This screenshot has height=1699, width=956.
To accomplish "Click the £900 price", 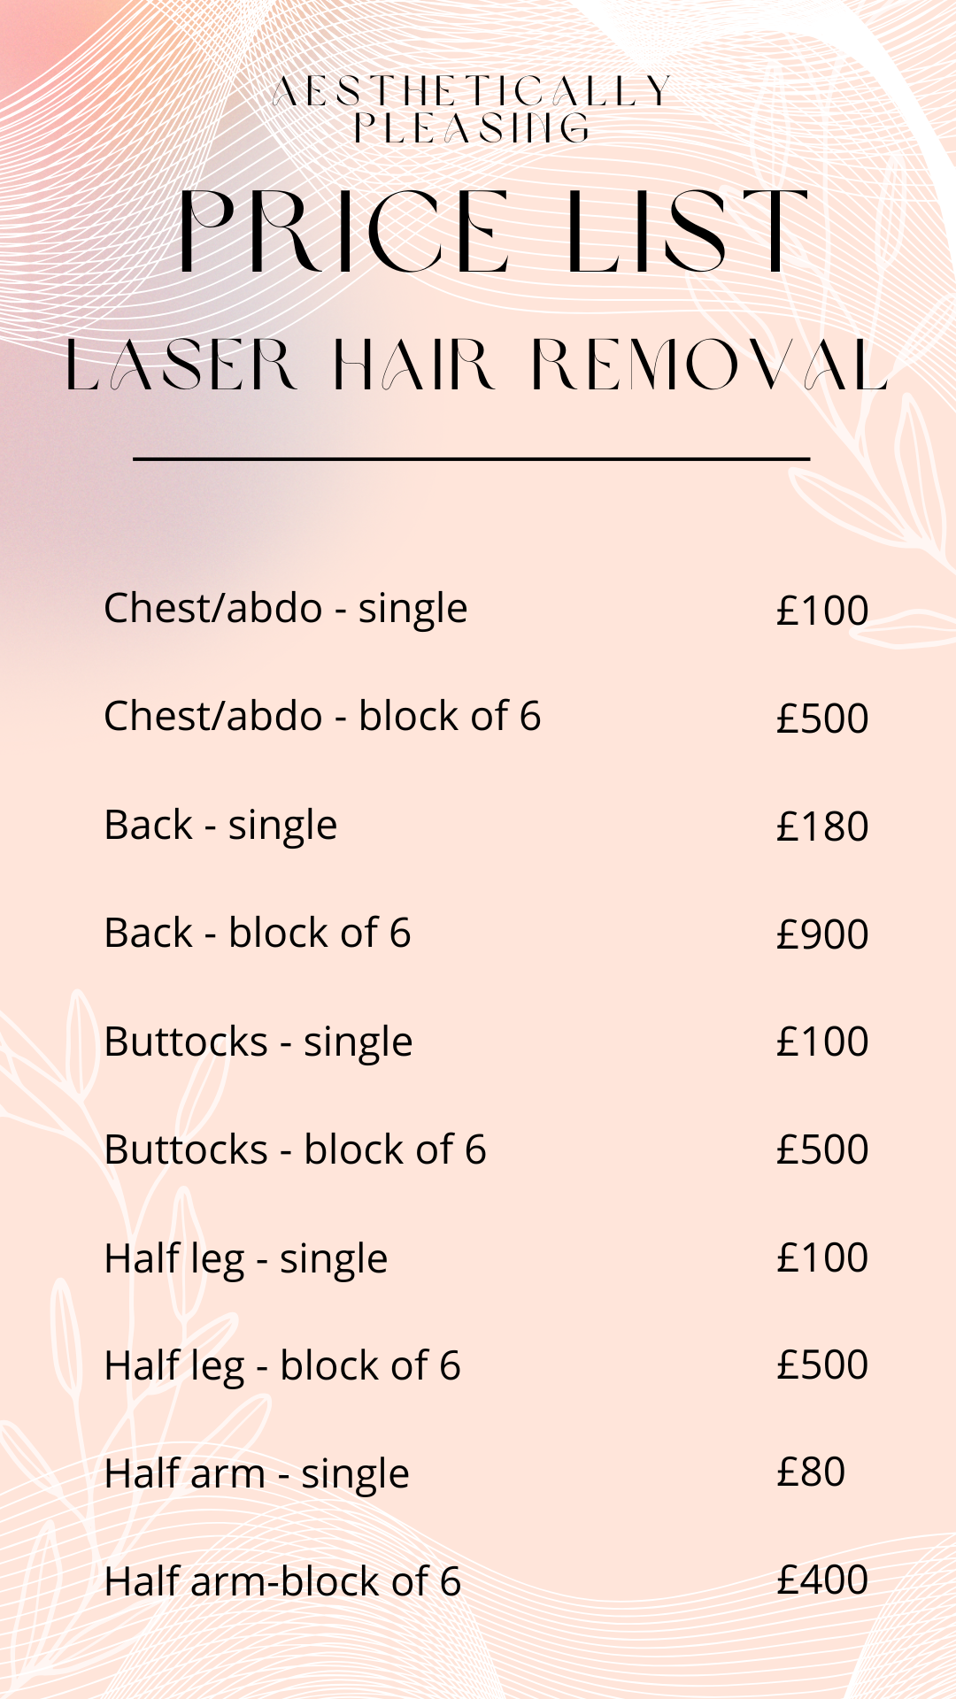I will pos(822,934).
